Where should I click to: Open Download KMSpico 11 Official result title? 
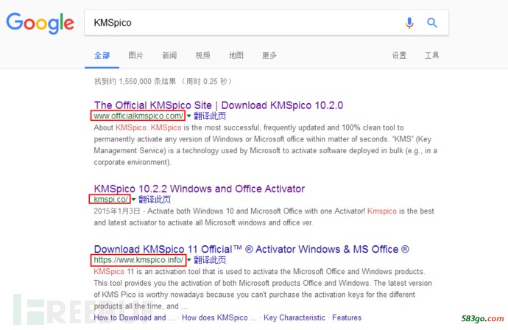251,249
